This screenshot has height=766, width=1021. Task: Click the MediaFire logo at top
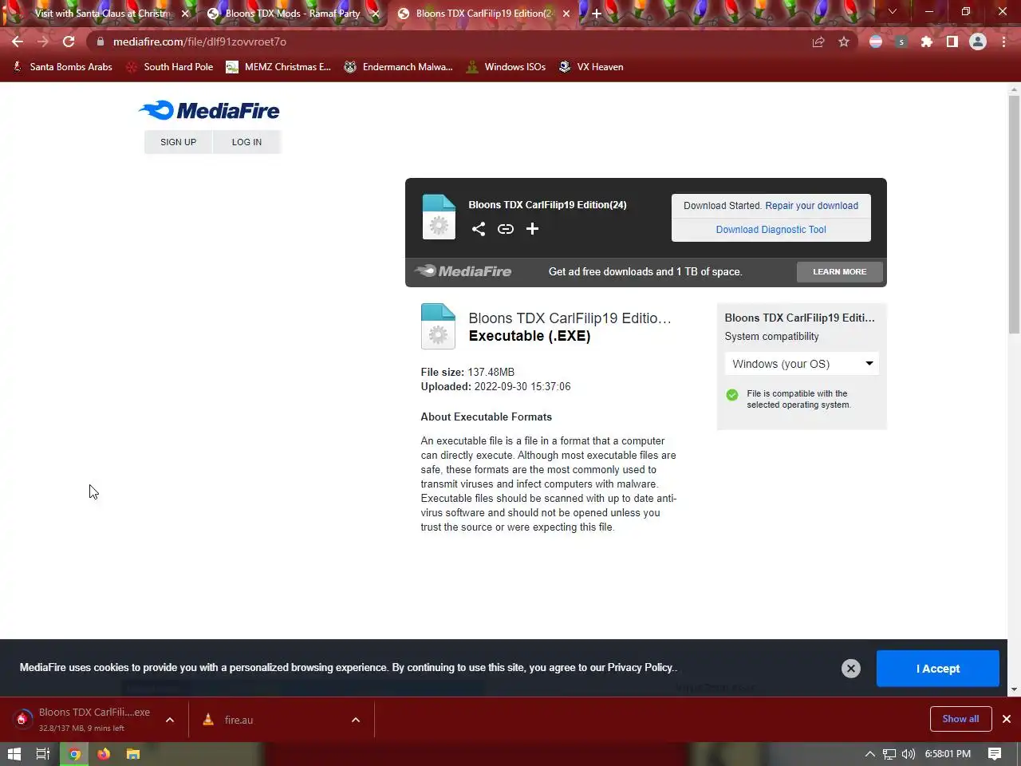click(209, 110)
